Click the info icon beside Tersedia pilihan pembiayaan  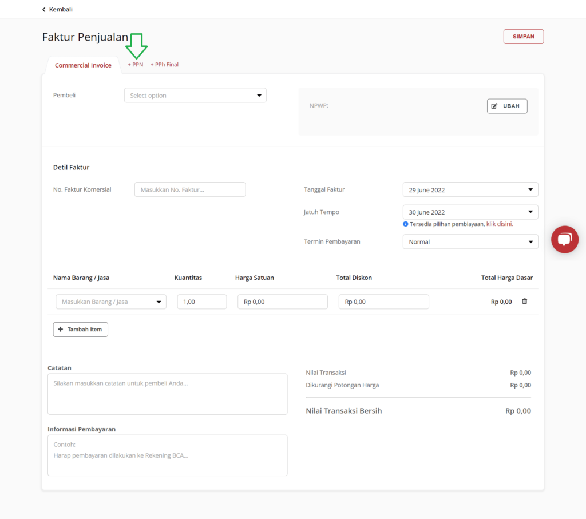point(405,224)
